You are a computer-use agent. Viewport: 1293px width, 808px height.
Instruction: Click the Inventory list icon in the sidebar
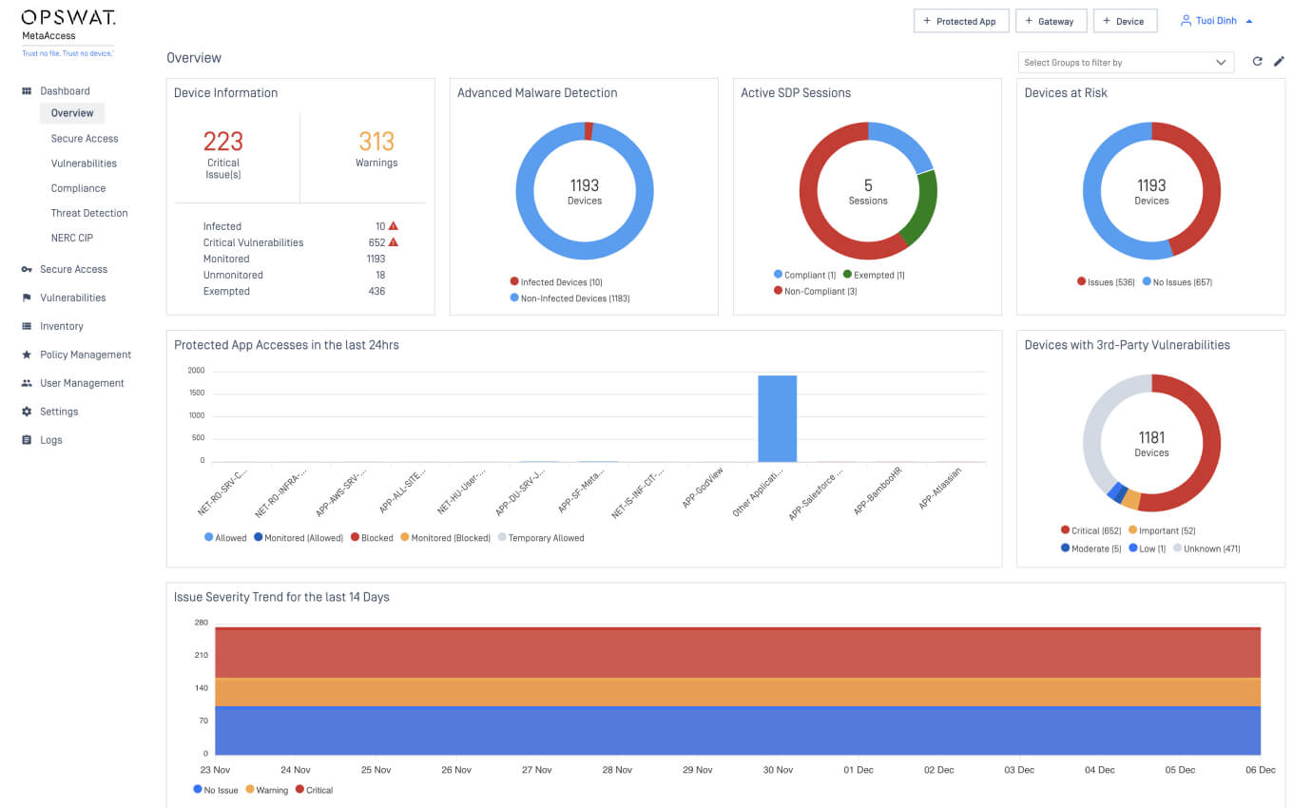pos(27,327)
